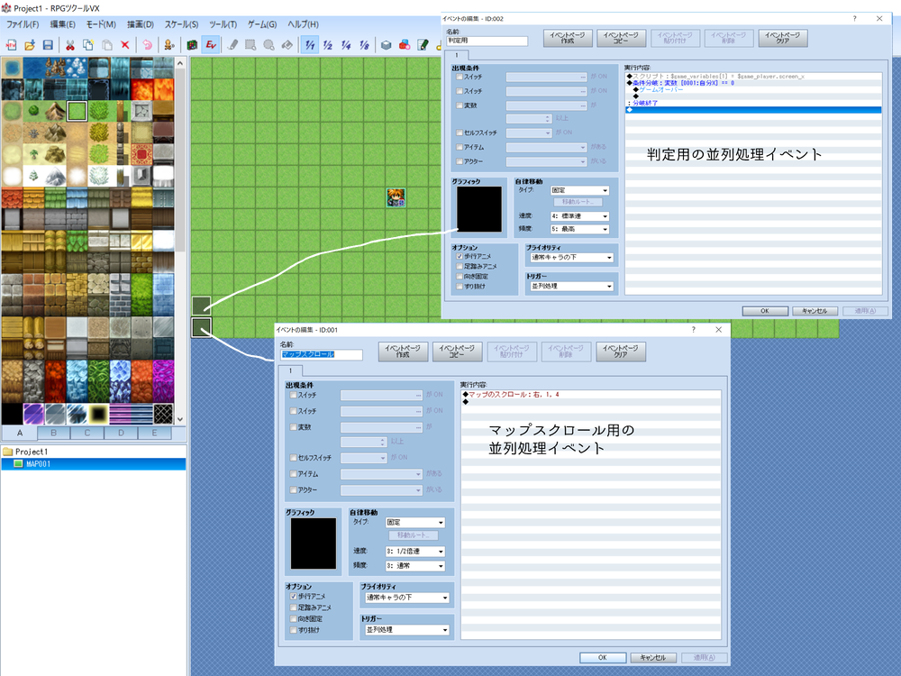Open the Database icon
This screenshot has width=901, height=676.
pyautogui.click(x=387, y=45)
